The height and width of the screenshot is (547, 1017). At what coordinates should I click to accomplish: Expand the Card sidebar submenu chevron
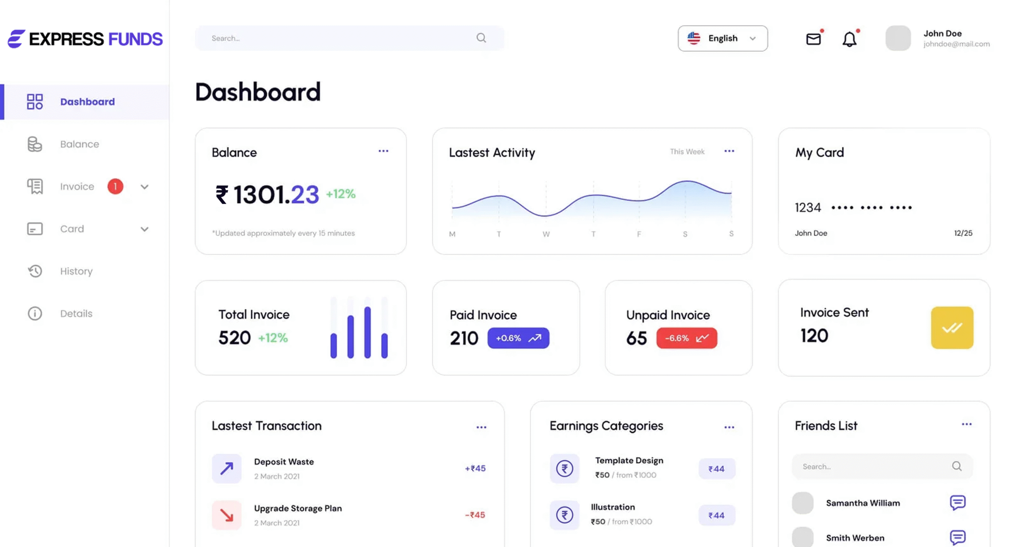[144, 229]
